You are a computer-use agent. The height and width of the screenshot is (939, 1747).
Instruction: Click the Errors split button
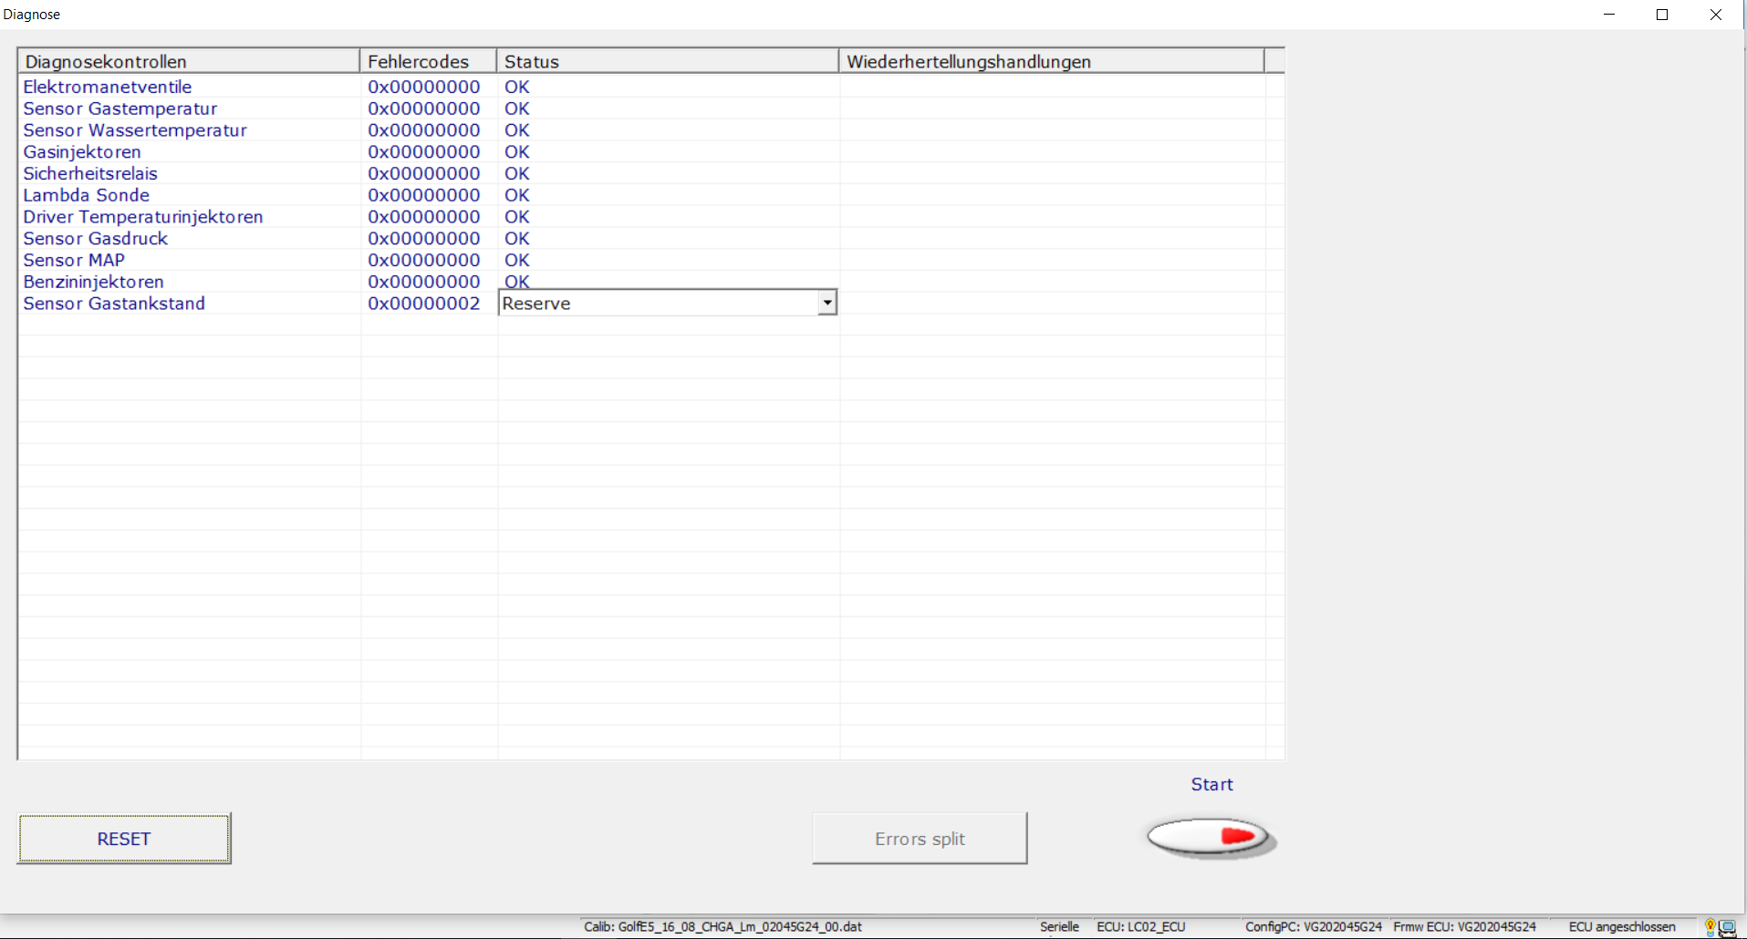920,839
